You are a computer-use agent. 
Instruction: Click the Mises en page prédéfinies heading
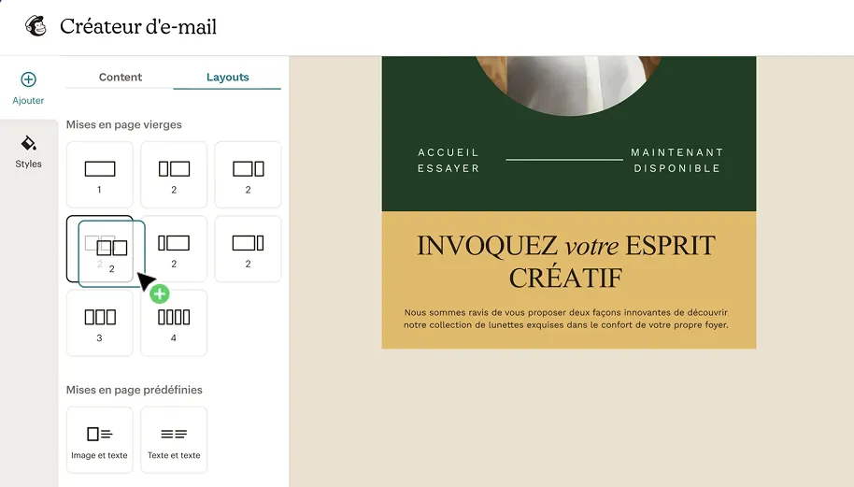pyautogui.click(x=134, y=390)
